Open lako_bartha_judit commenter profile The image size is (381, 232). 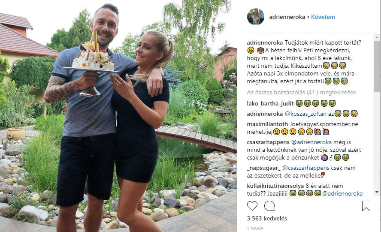coord(270,103)
